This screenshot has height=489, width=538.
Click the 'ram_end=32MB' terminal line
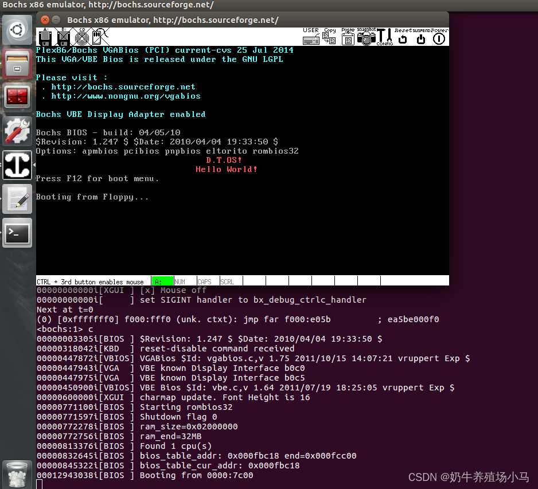(170, 436)
